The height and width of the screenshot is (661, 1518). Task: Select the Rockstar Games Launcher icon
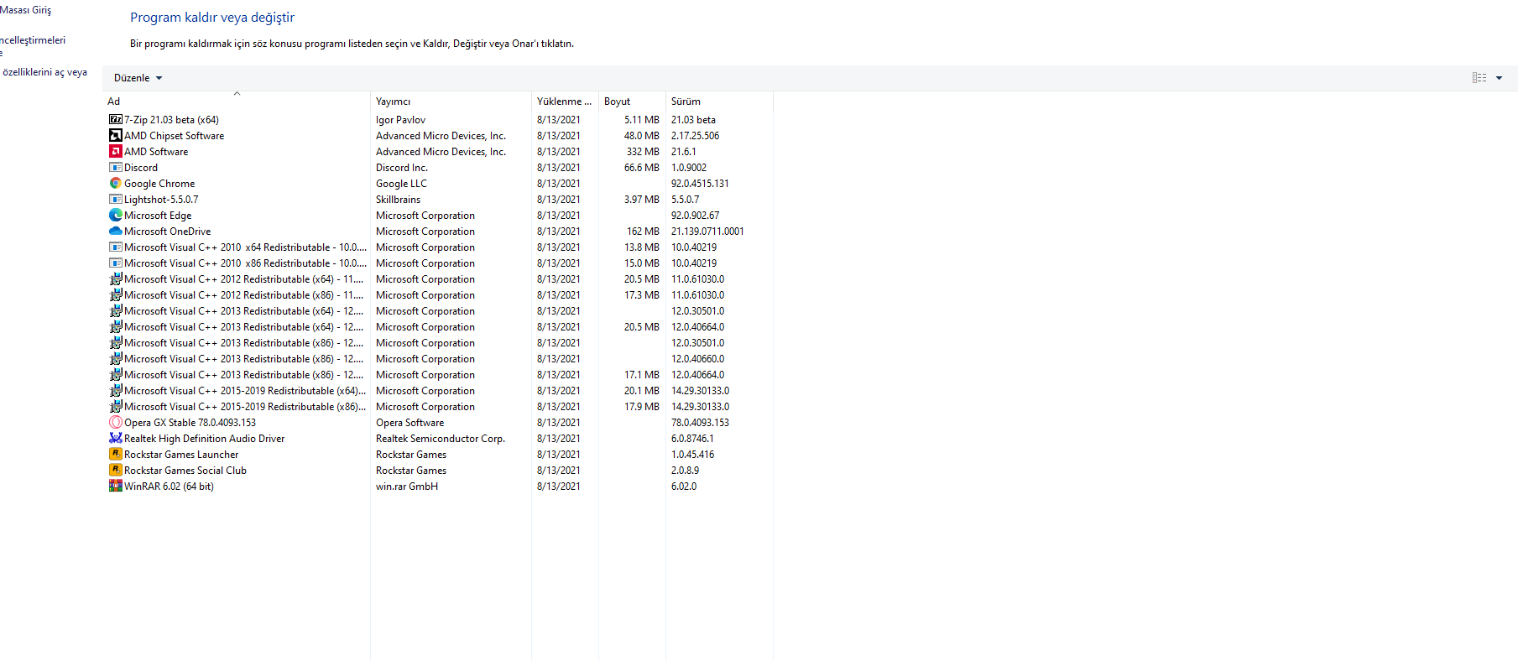[x=116, y=455]
